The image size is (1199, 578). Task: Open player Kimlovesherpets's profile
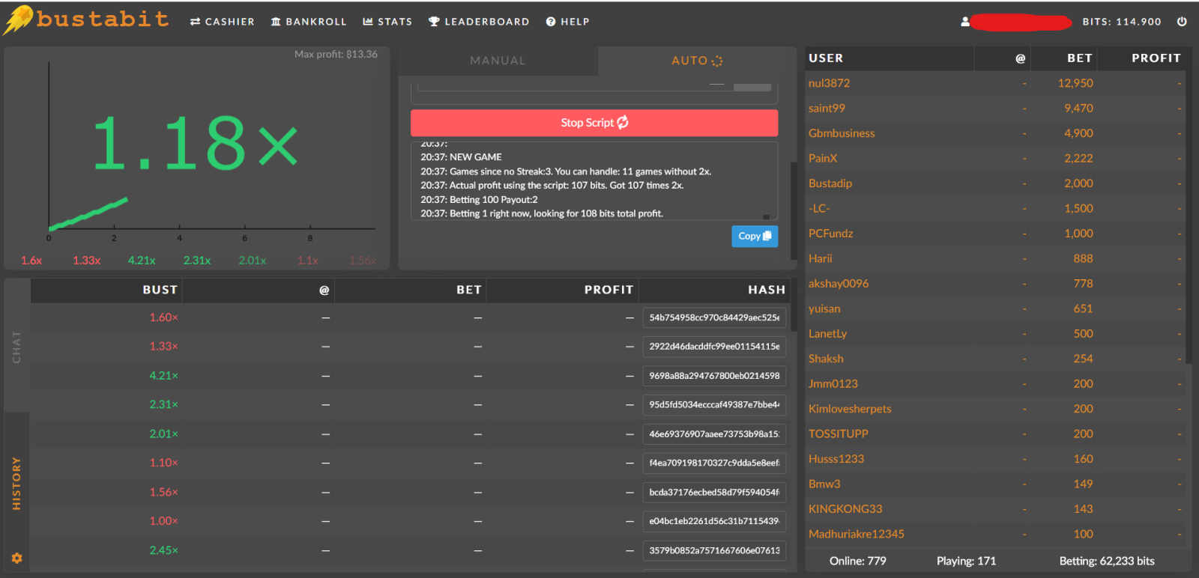[x=850, y=409]
